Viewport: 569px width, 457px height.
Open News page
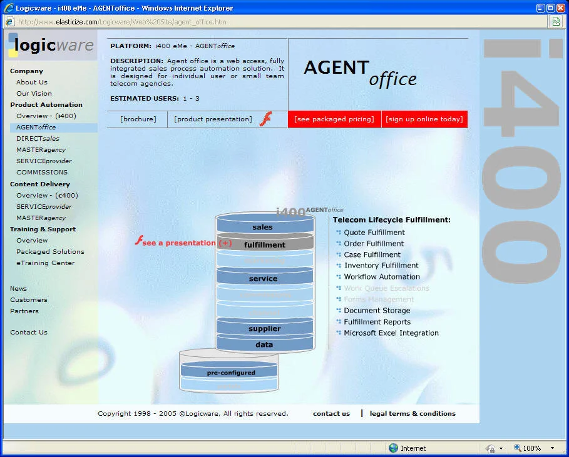(x=18, y=288)
